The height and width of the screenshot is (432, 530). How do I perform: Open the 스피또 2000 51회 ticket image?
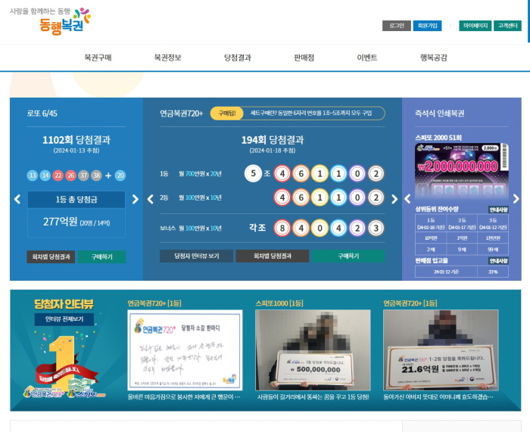(462, 172)
